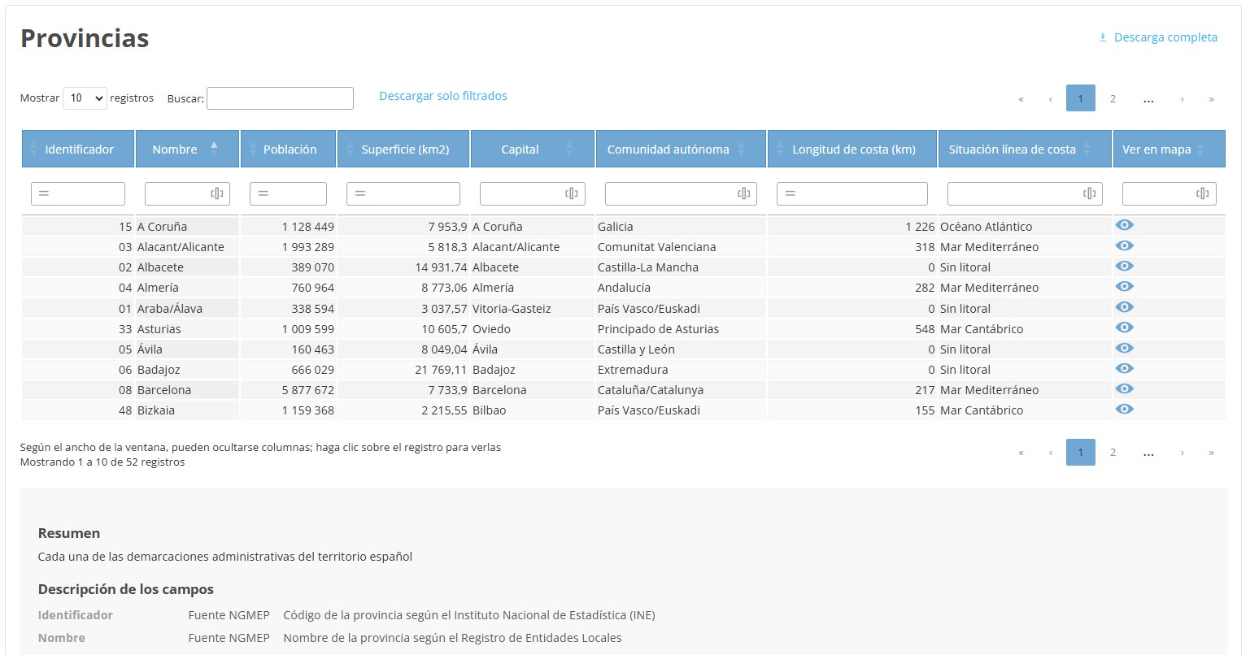Click the eye icon for A Coruña

(1124, 226)
